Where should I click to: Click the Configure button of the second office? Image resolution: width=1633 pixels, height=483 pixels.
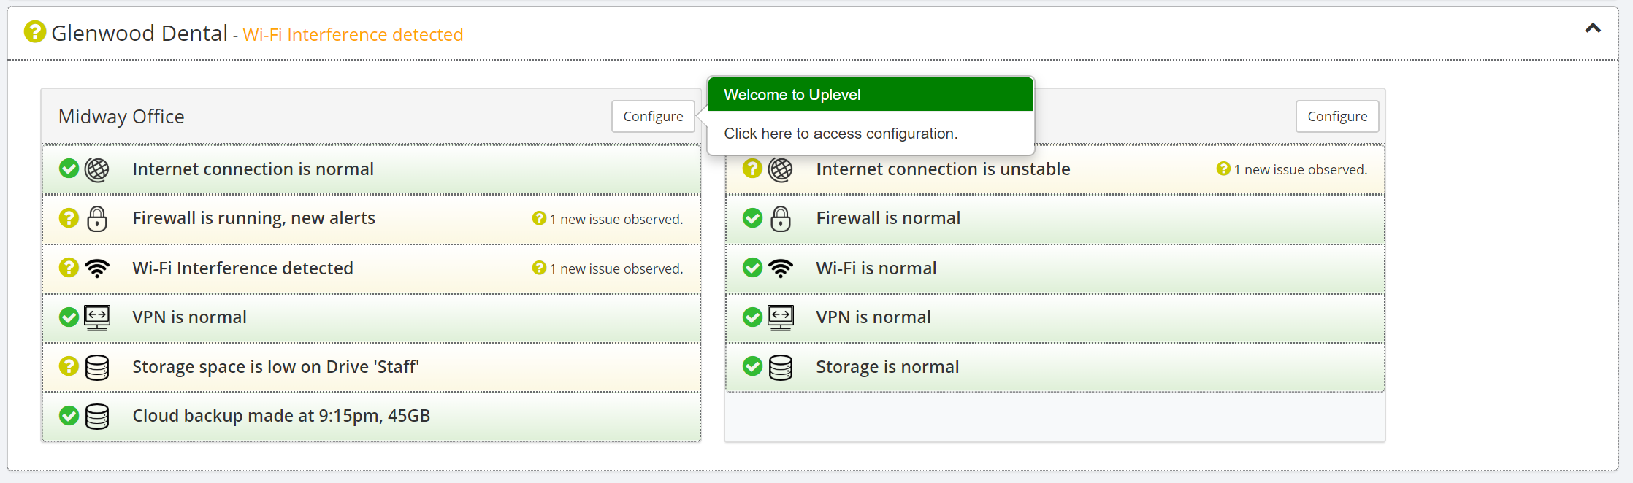1337,117
